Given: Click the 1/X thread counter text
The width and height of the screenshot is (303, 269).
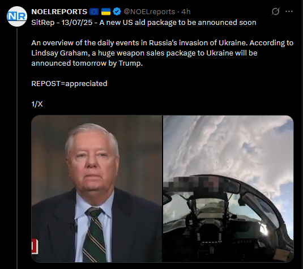Looking at the screenshot, I should click(37, 104).
